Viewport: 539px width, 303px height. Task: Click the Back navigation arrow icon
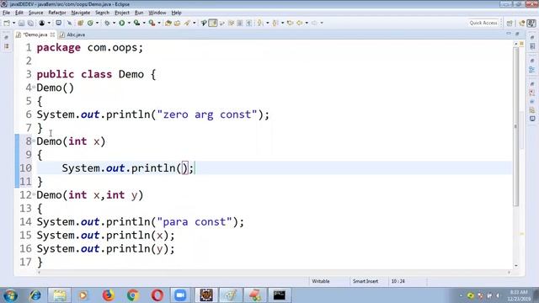(300, 23)
